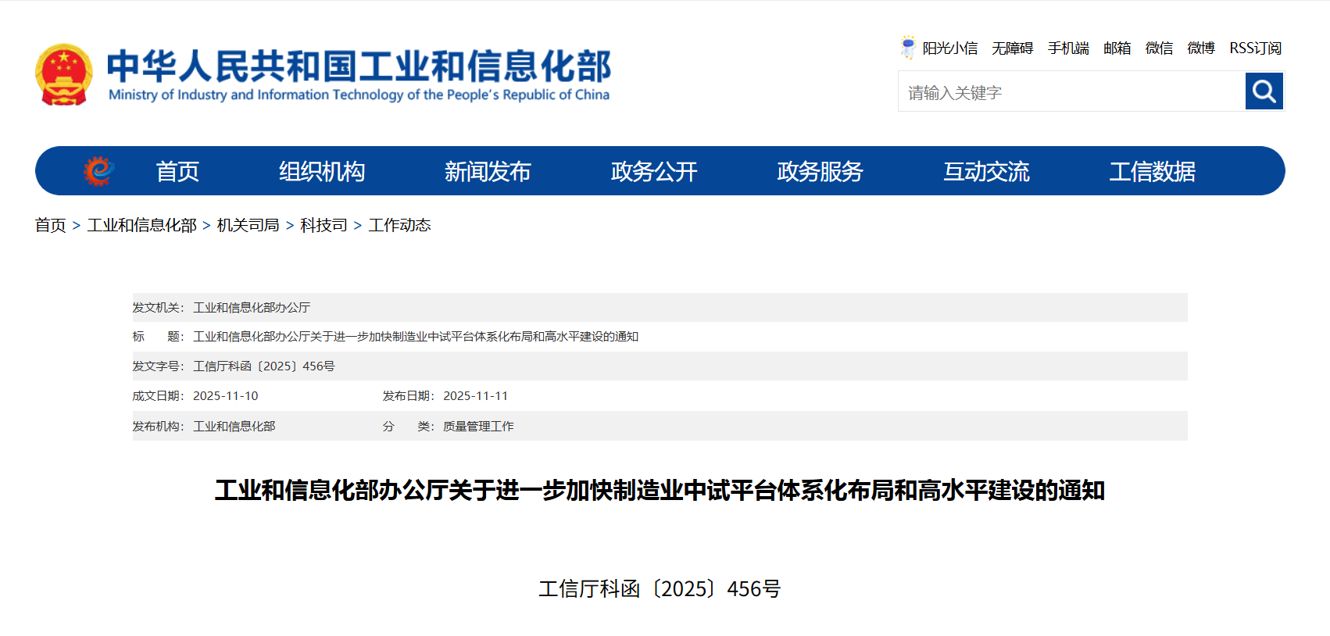Open the 无障碍 accessibility link
This screenshot has height=636, width=1330.
[1012, 48]
